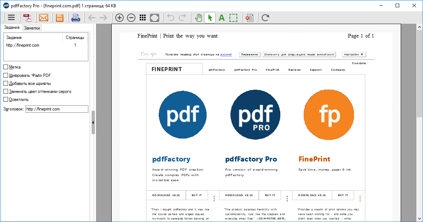
Task: Switch to the Заметки tab
Action: [32, 28]
